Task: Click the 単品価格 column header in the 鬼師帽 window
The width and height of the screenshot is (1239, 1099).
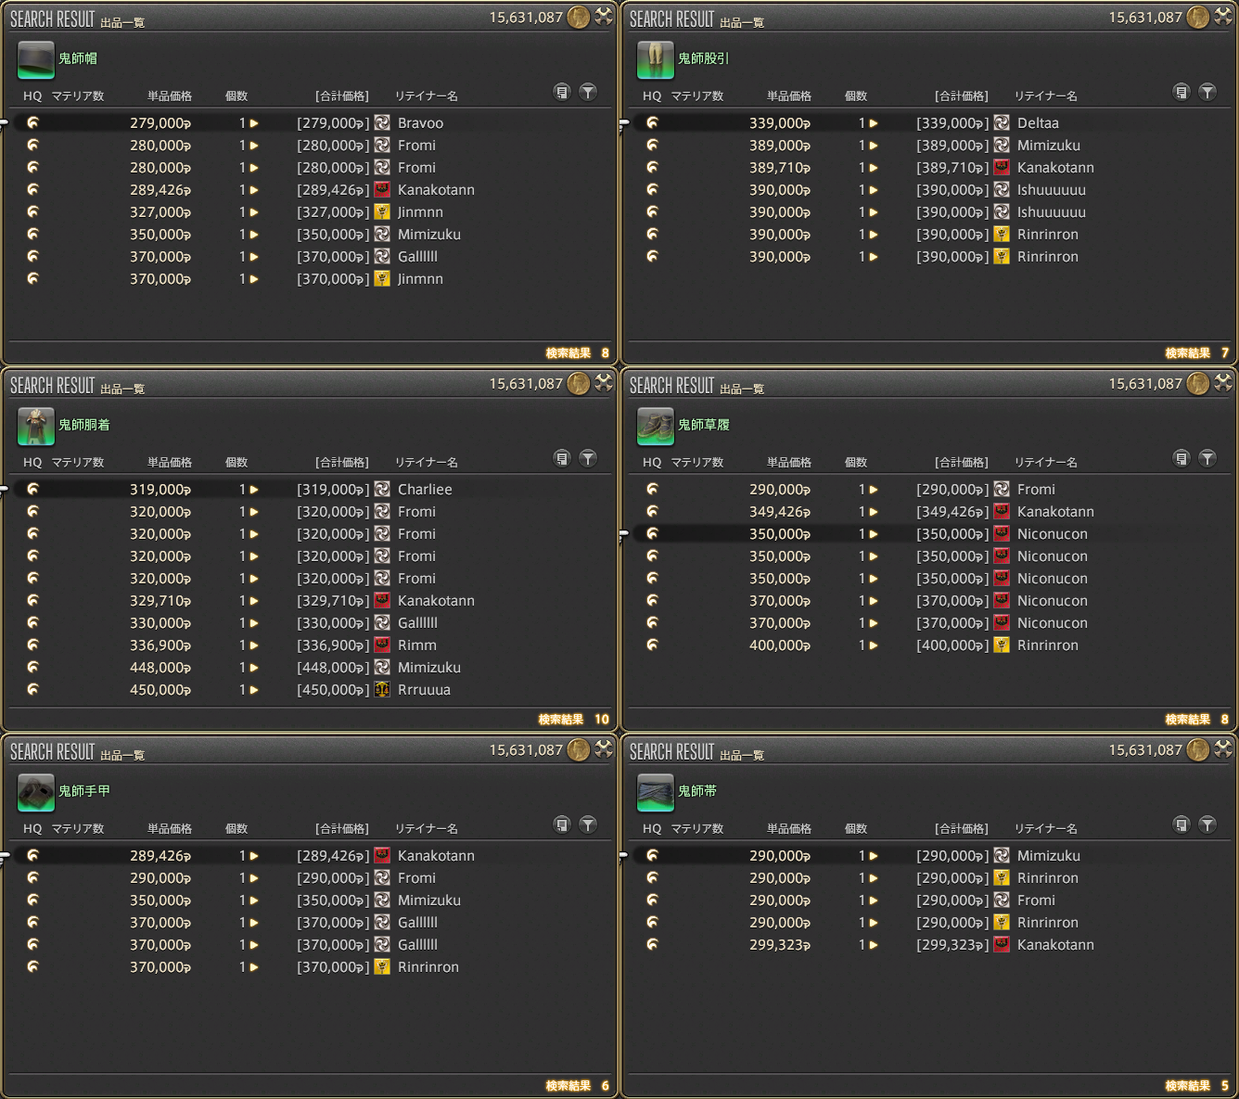Action: [170, 96]
